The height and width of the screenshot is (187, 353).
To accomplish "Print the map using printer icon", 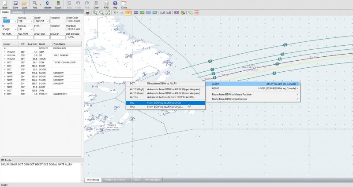I will pos(87,13).
